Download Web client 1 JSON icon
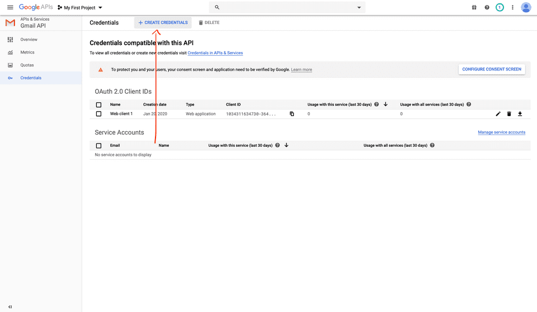The image size is (537, 312). coord(520,114)
